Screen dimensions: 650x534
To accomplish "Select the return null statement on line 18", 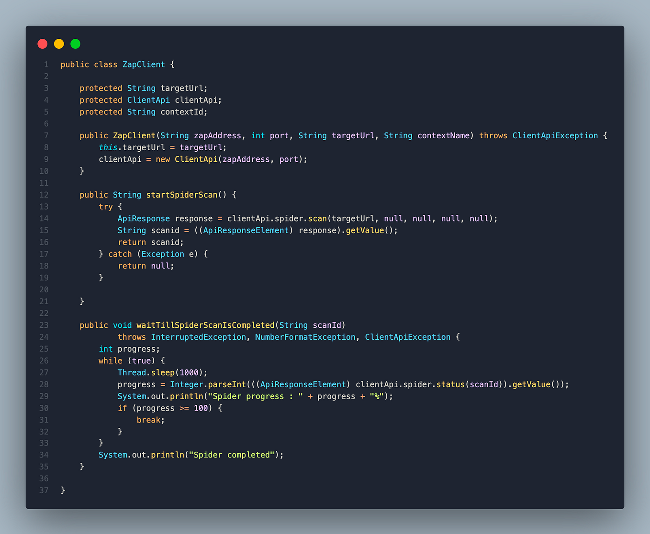I will [146, 266].
